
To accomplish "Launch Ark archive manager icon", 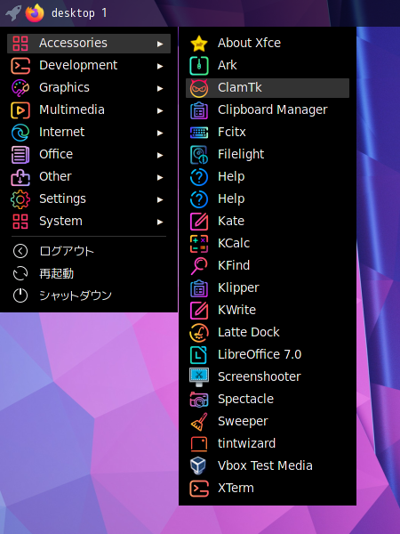I will tap(199, 66).
